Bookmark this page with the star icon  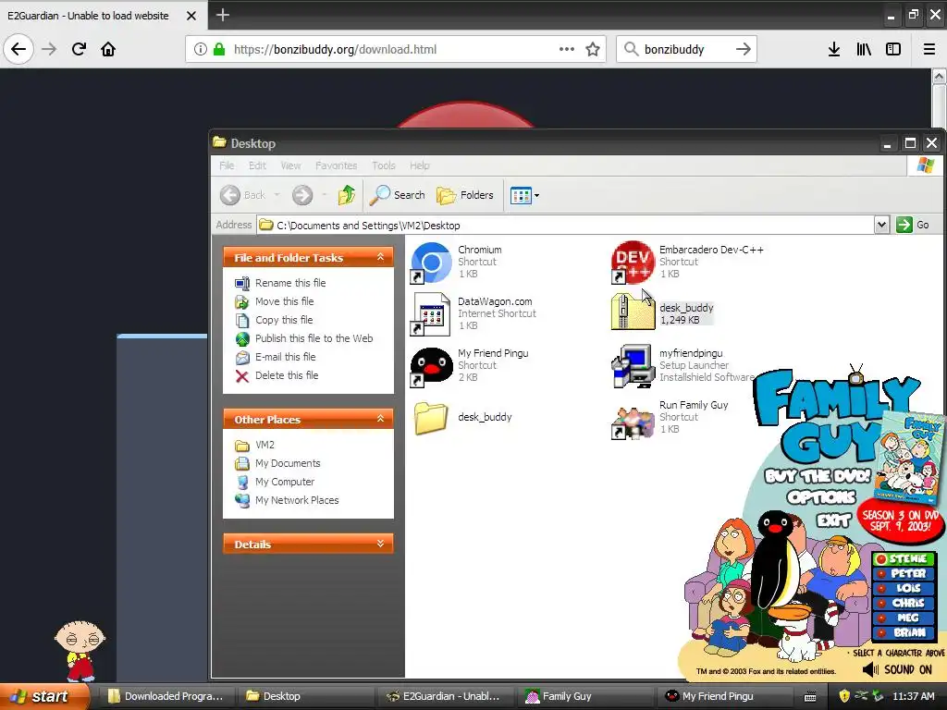pos(593,49)
